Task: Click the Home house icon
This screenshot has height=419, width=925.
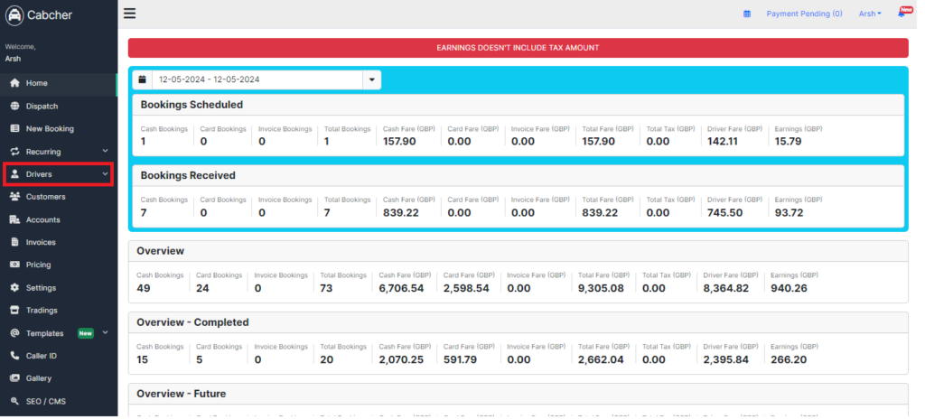Action: click(x=15, y=83)
